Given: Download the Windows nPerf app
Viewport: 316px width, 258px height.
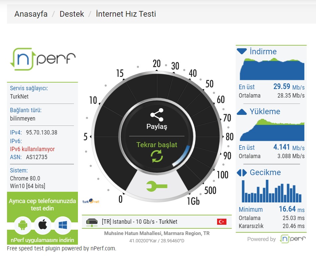Looking at the screenshot, I should pyautogui.click(x=63, y=225).
